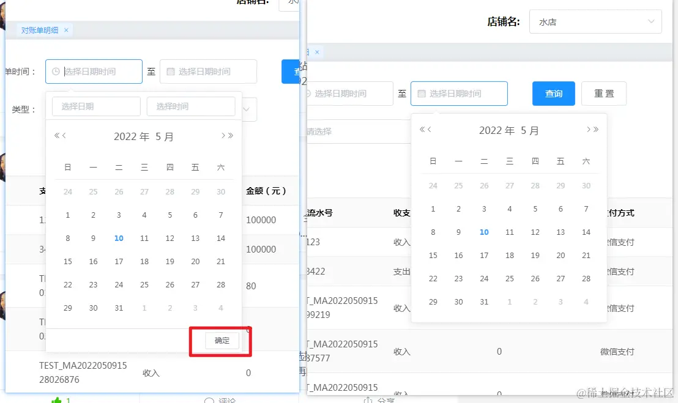Screen dimensions: 678x403
Task: Go to next year in left calendar
Action: pyautogui.click(x=231, y=136)
